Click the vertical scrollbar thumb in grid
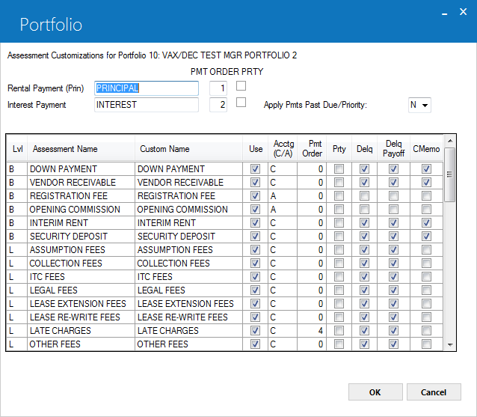The image size is (477, 417). [449, 175]
